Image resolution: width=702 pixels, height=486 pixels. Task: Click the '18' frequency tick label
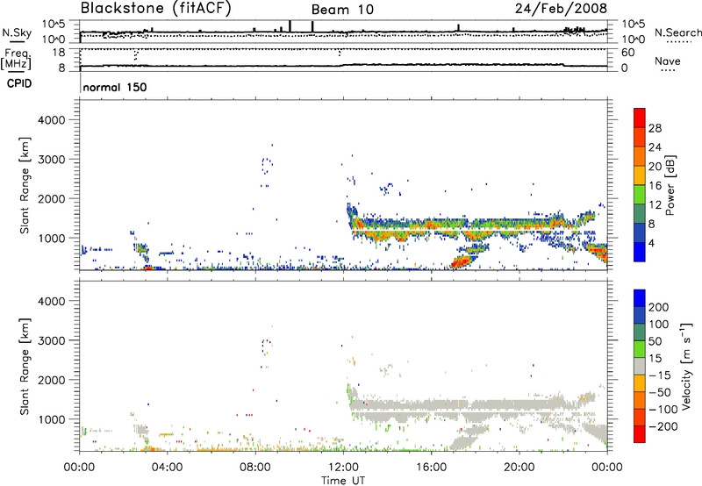(59, 53)
